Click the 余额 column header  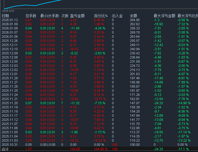click(134, 16)
